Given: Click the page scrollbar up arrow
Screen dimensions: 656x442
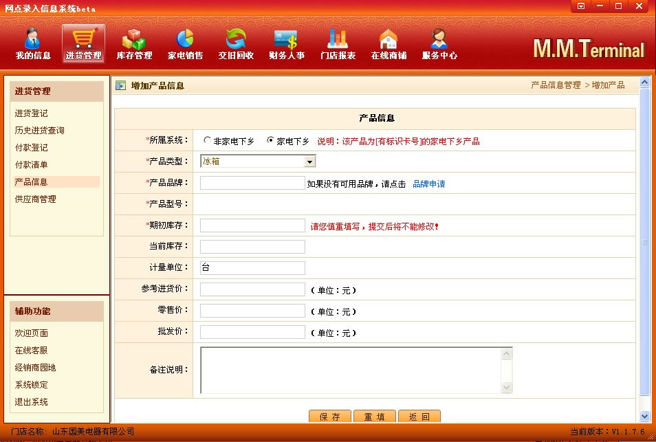Looking at the screenshot, I should pos(644,82).
